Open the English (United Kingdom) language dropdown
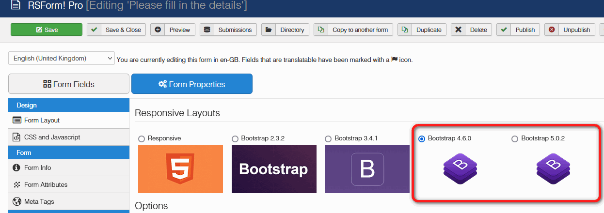The width and height of the screenshot is (604, 213). click(62, 58)
